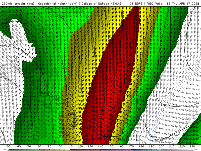Click the legend value '120'

pyautogui.click(x=80, y=146)
